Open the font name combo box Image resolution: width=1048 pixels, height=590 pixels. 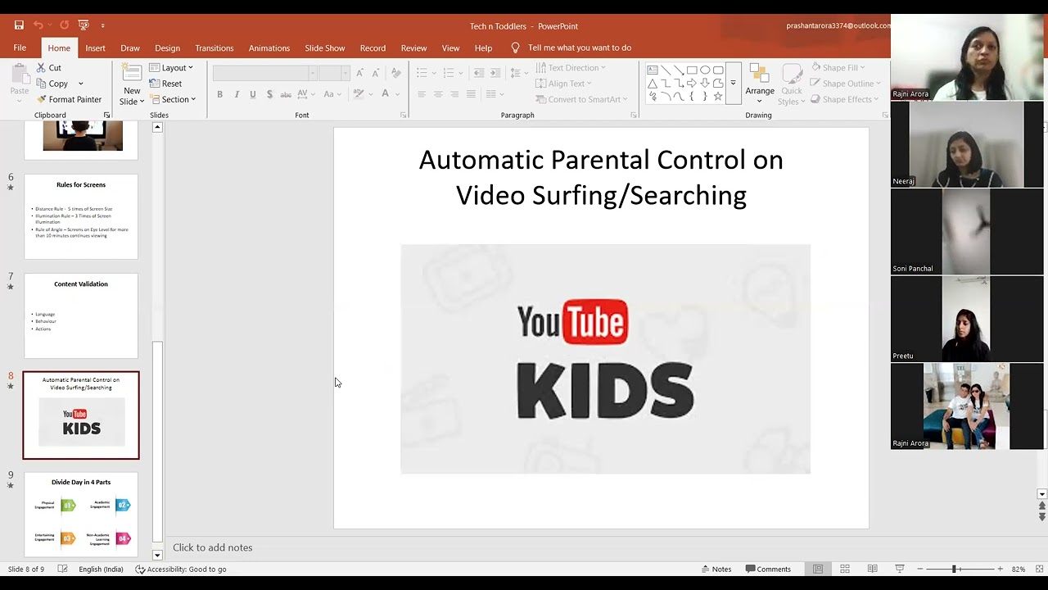click(264, 74)
